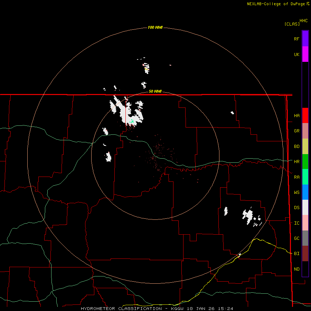Viewport: 311px width, 311px height.
Task: Click the HR legend label
Action: [296, 162]
